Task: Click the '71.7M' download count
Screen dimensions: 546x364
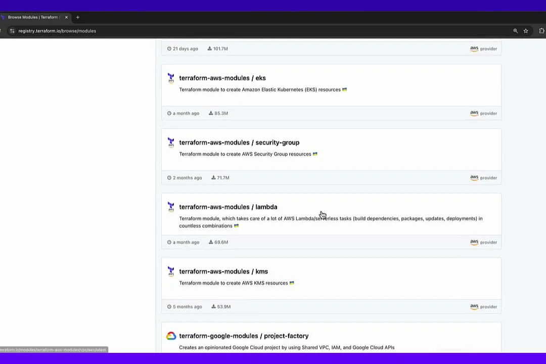Action: click(x=223, y=177)
